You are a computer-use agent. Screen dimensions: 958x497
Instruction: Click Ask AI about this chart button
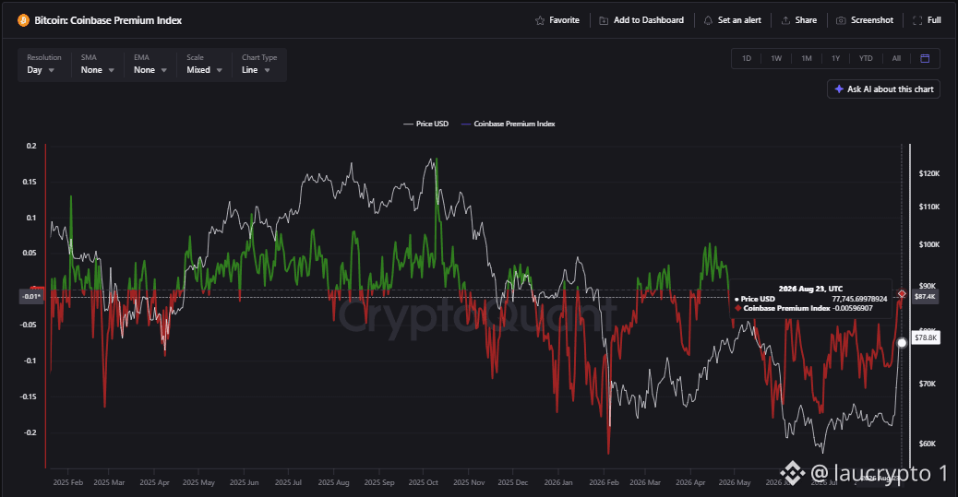coord(883,89)
